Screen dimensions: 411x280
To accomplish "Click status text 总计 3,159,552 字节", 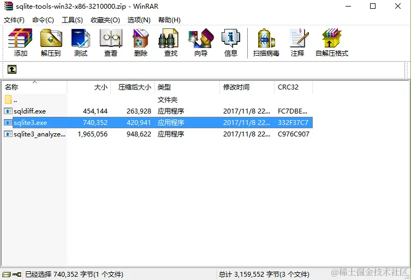I will [264, 275].
